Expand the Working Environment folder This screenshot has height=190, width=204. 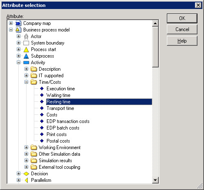click(x=27, y=148)
